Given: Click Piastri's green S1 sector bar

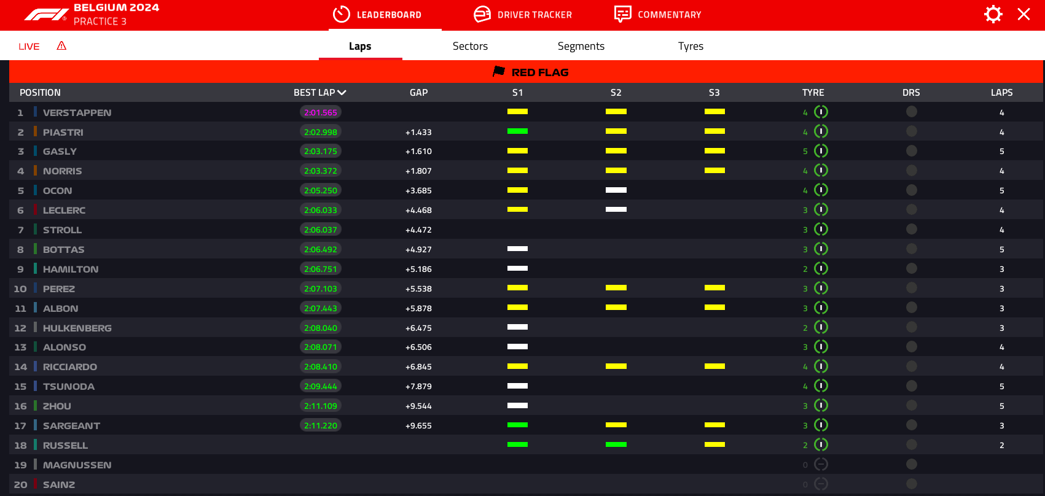Looking at the screenshot, I should [517, 131].
